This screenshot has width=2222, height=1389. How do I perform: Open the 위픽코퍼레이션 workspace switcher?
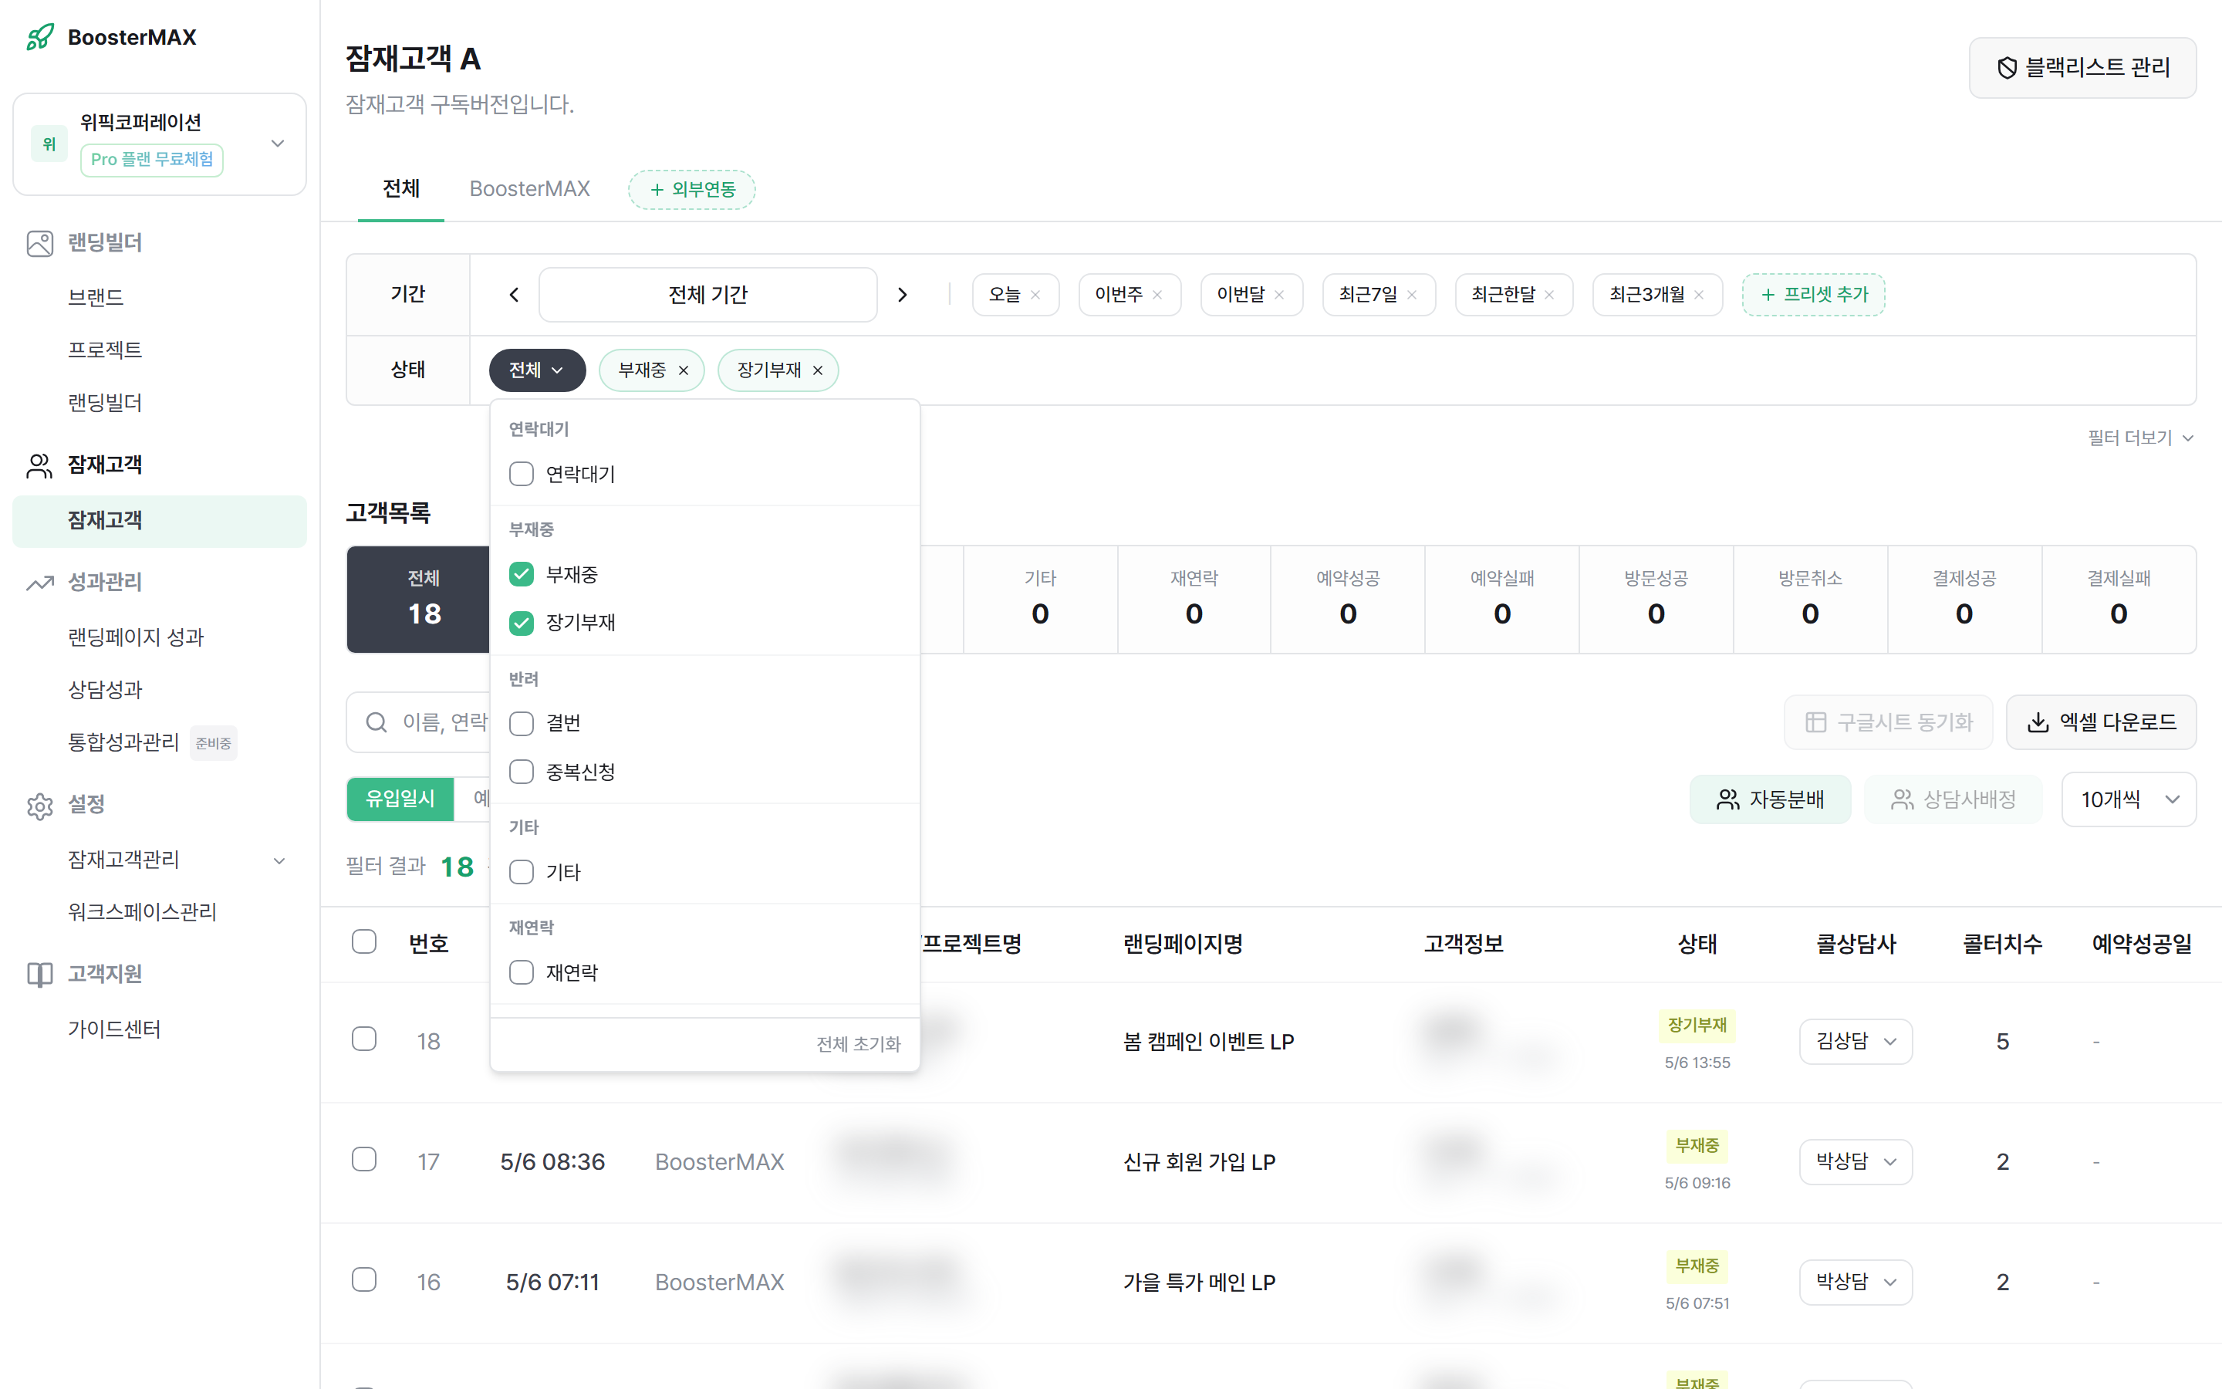160,144
